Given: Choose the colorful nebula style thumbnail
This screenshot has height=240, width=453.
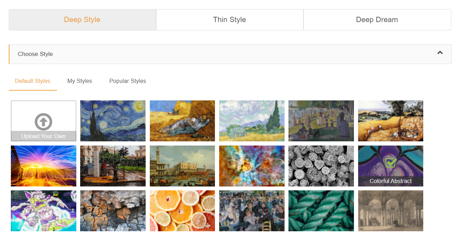Looking at the screenshot, I should click(x=252, y=166).
